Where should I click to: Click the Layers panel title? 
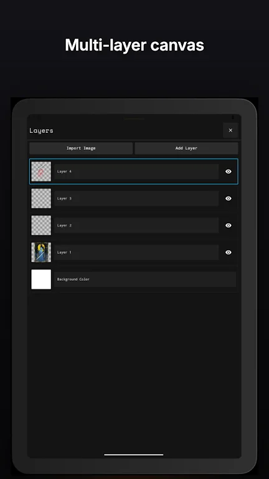point(41,130)
